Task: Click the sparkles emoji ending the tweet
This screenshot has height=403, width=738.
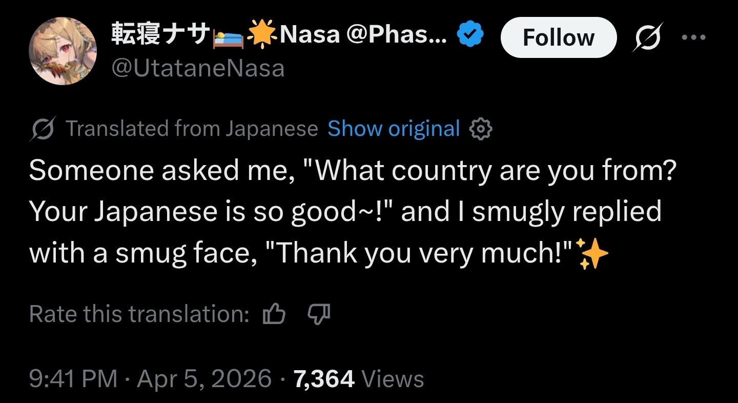Action: [x=593, y=254]
